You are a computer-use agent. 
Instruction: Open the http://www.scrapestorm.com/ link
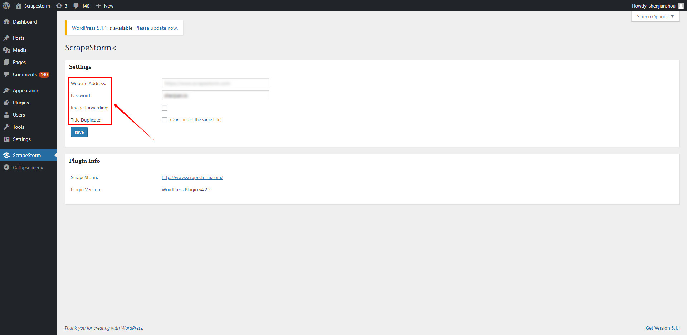192,177
